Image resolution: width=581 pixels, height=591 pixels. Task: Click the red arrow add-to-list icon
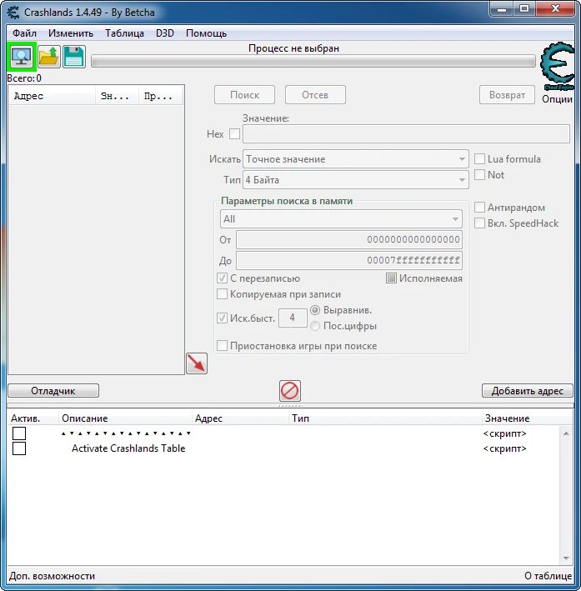(x=197, y=363)
